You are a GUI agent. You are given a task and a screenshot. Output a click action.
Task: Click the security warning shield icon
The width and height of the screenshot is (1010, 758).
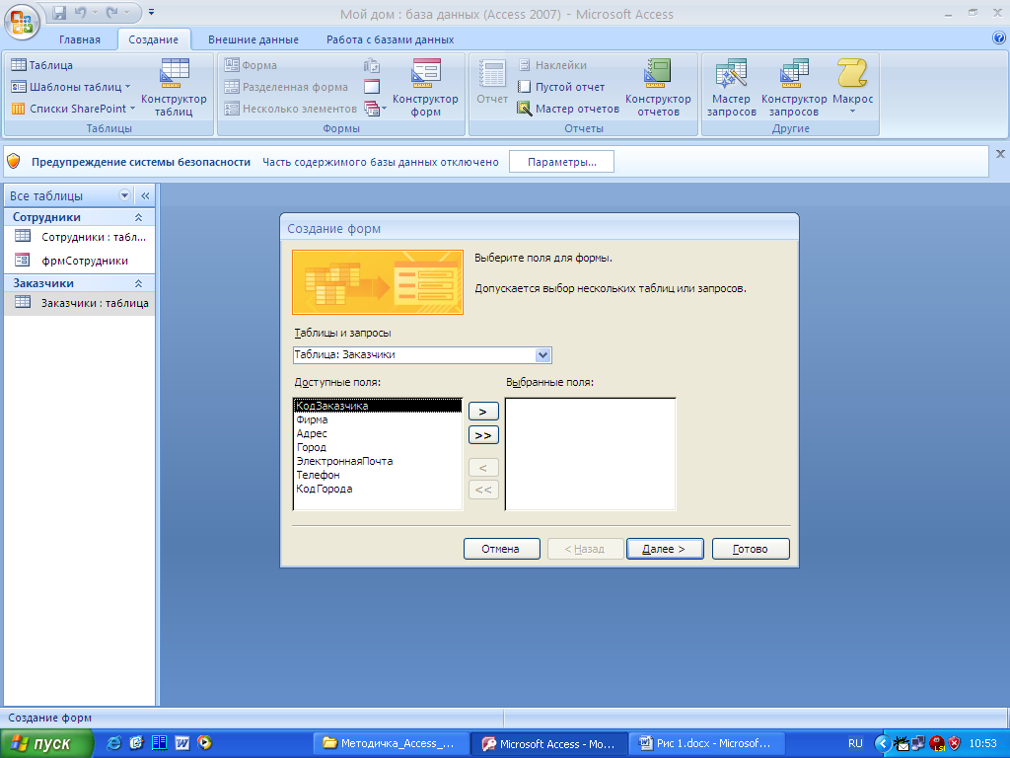[x=14, y=161]
